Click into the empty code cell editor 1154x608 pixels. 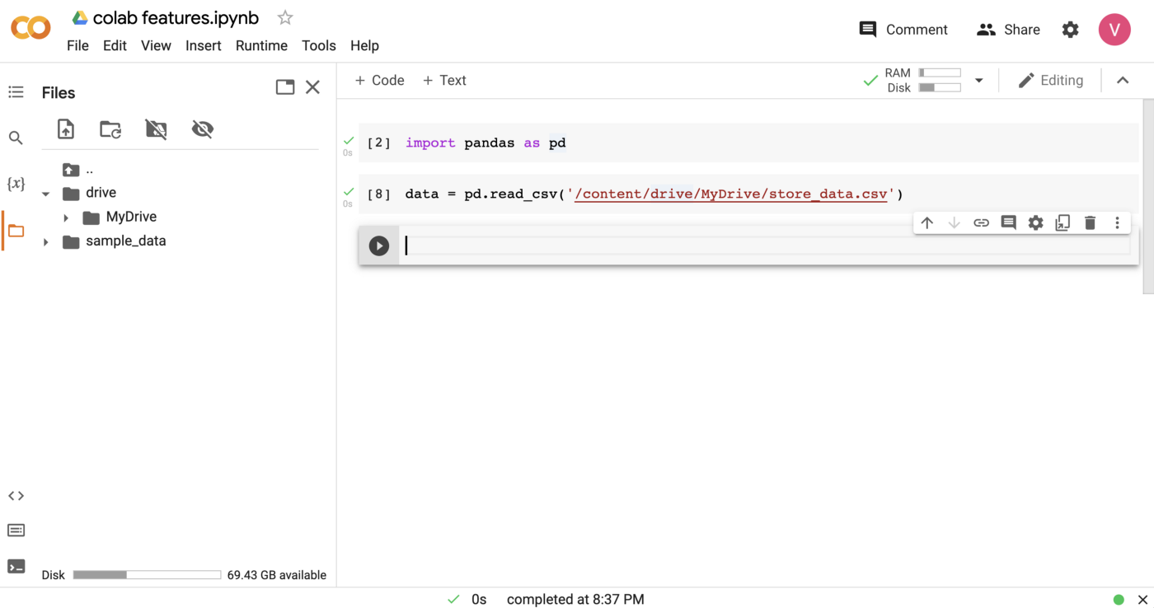tap(766, 246)
